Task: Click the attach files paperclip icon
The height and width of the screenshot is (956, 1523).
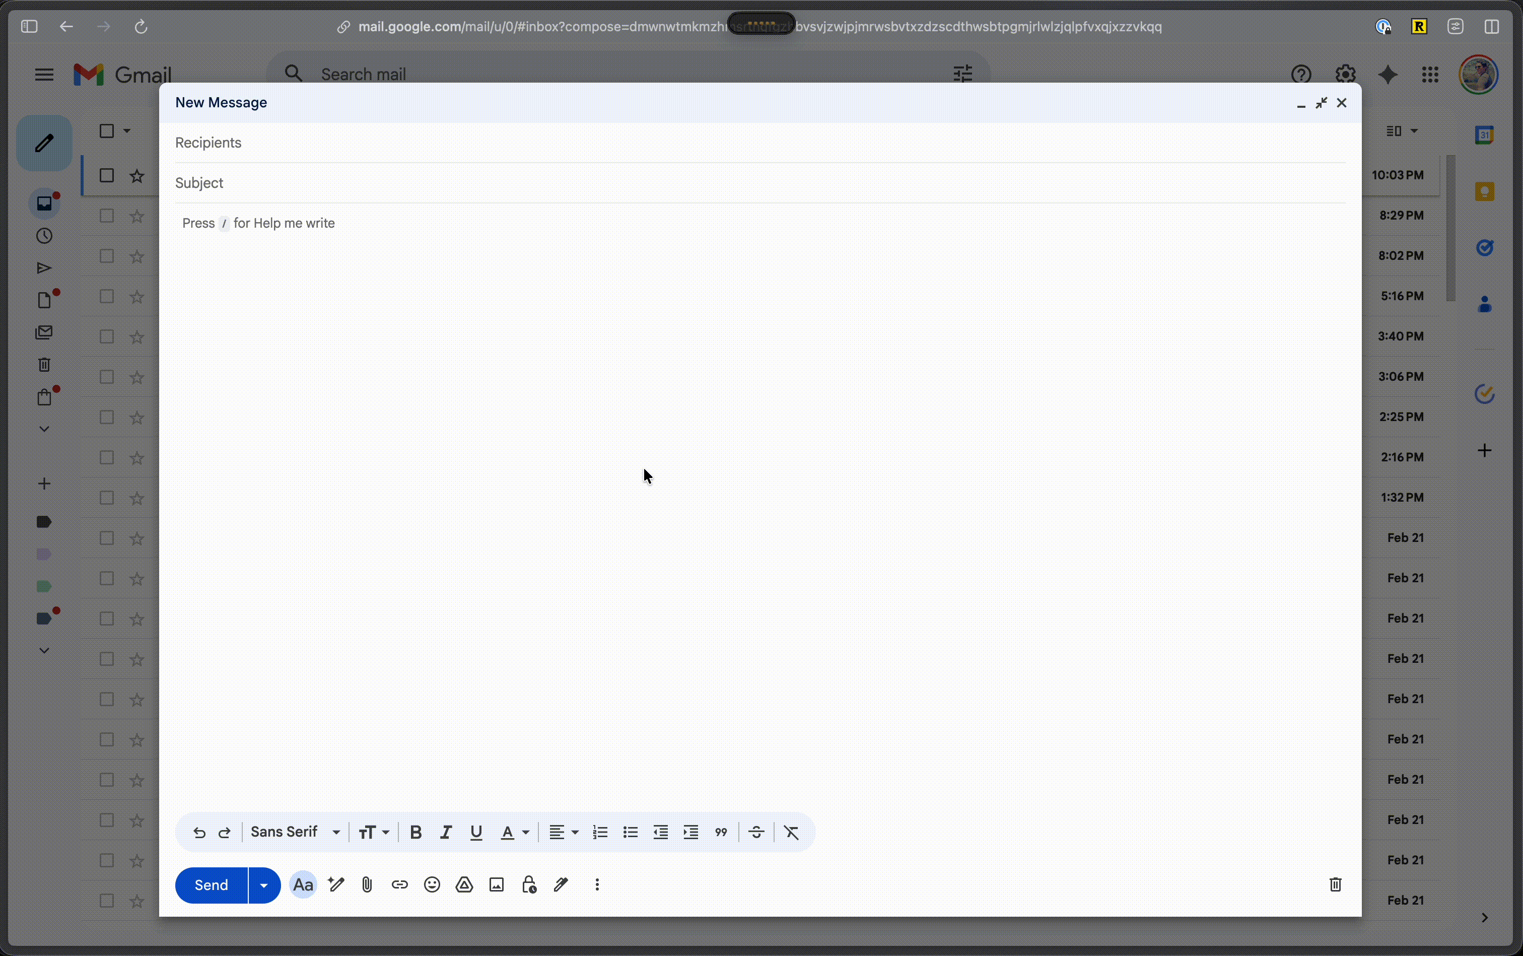Action: 367,884
